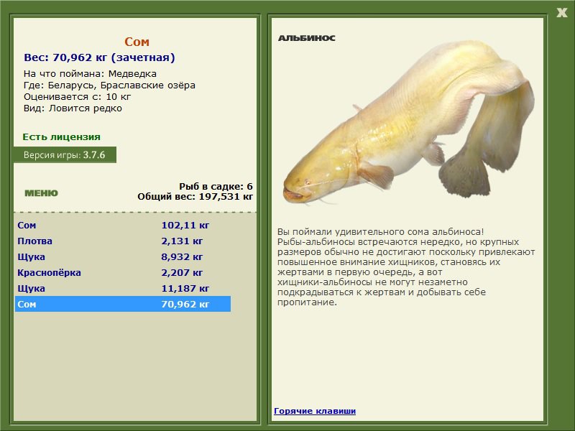
Task: Close the fish keepnet window with X
Action: click(x=561, y=13)
